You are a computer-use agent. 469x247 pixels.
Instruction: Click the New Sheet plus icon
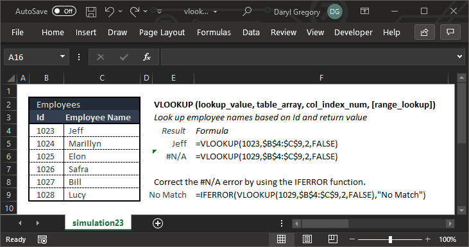pyautogui.click(x=158, y=223)
